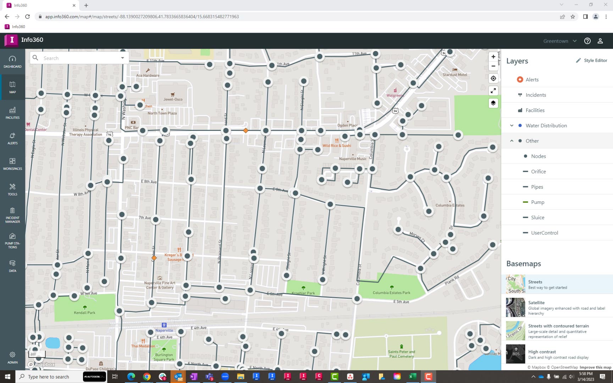Image resolution: width=613 pixels, height=383 pixels.
Task: Open the user account profile icon
Action: point(600,41)
